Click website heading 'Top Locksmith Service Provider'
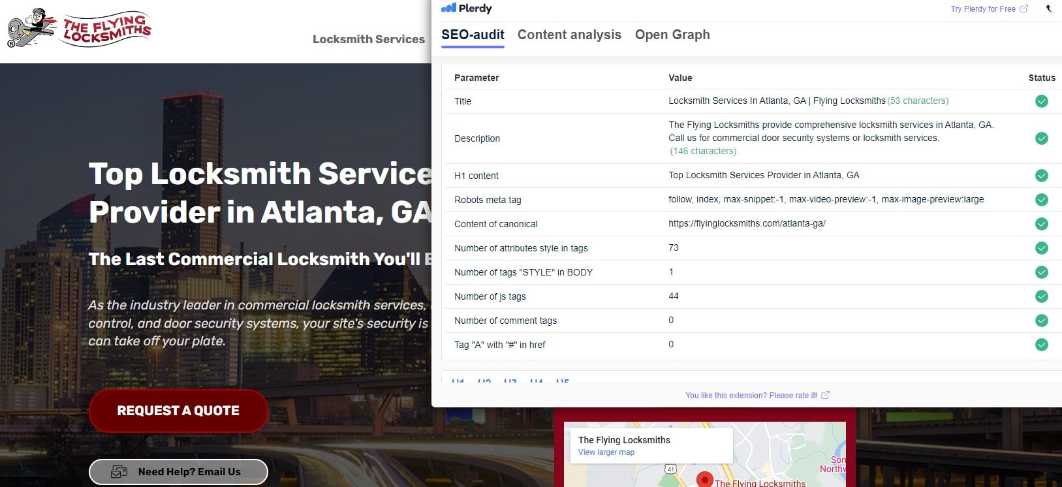 [x=260, y=193]
